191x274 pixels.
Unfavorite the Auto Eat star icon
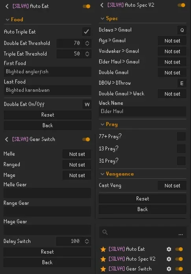(x=103, y=249)
